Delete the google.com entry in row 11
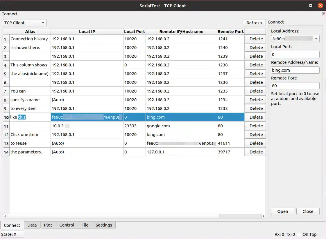Image resolution: width=326 pixels, height=239 pixels. (x=255, y=126)
